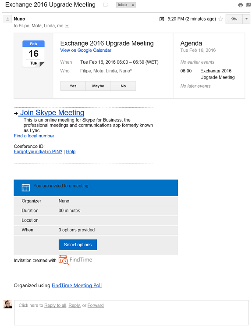Image resolution: width=252 pixels, height=327 pixels.
Task: Open View on Google Calendar link
Action: tap(85, 50)
